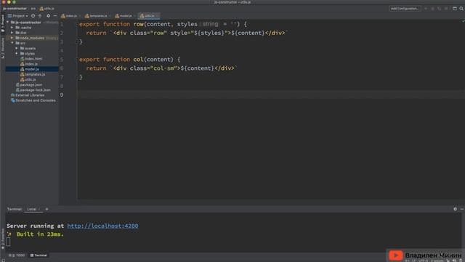465x262 pixels.
Task: Expand the dist folder arrow
Action: 12,33
